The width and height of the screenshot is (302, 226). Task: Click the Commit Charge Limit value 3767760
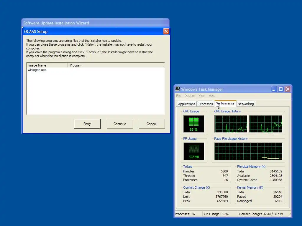(x=221, y=197)
